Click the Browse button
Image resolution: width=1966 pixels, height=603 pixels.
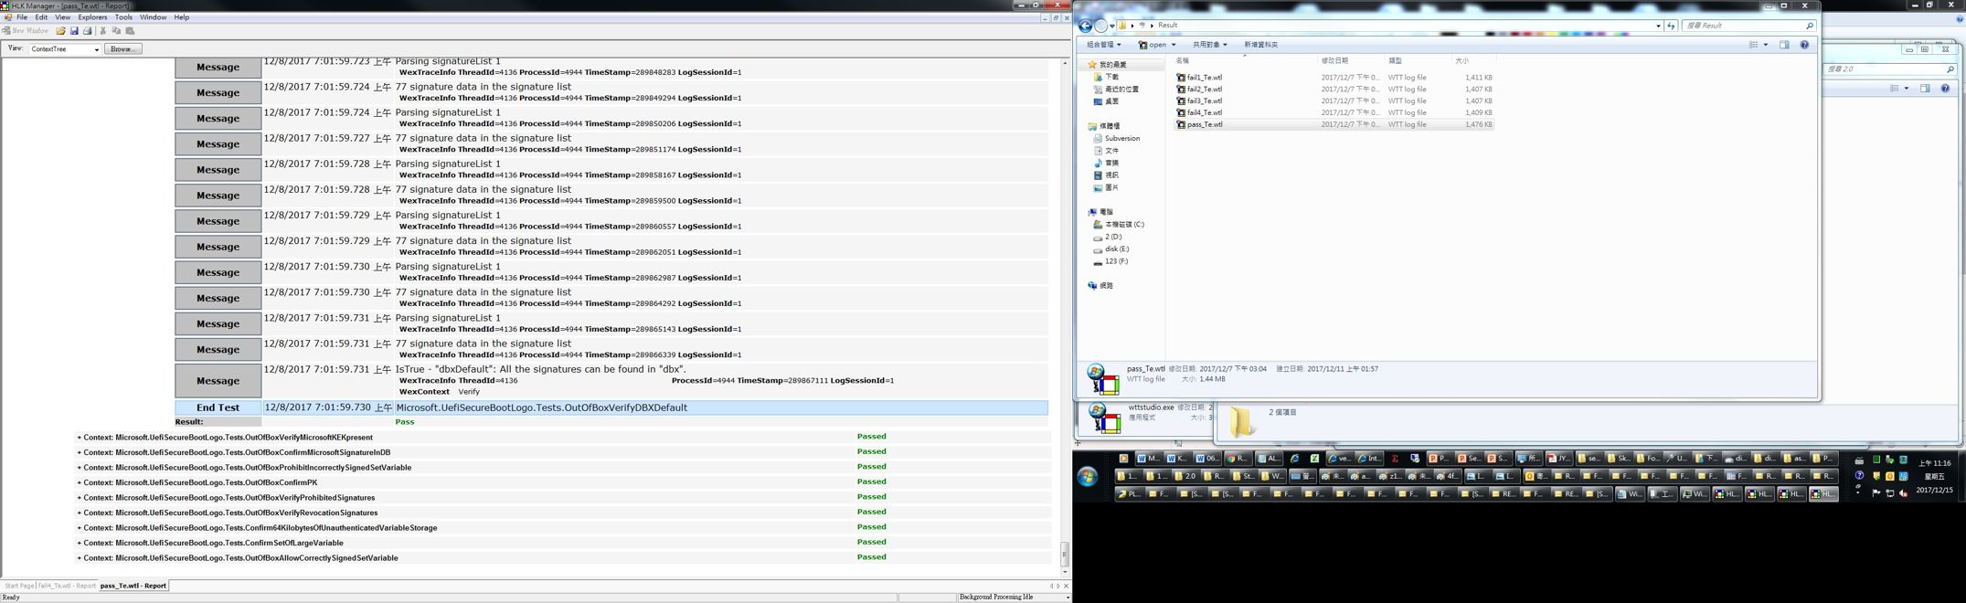[x=122, y=49]
